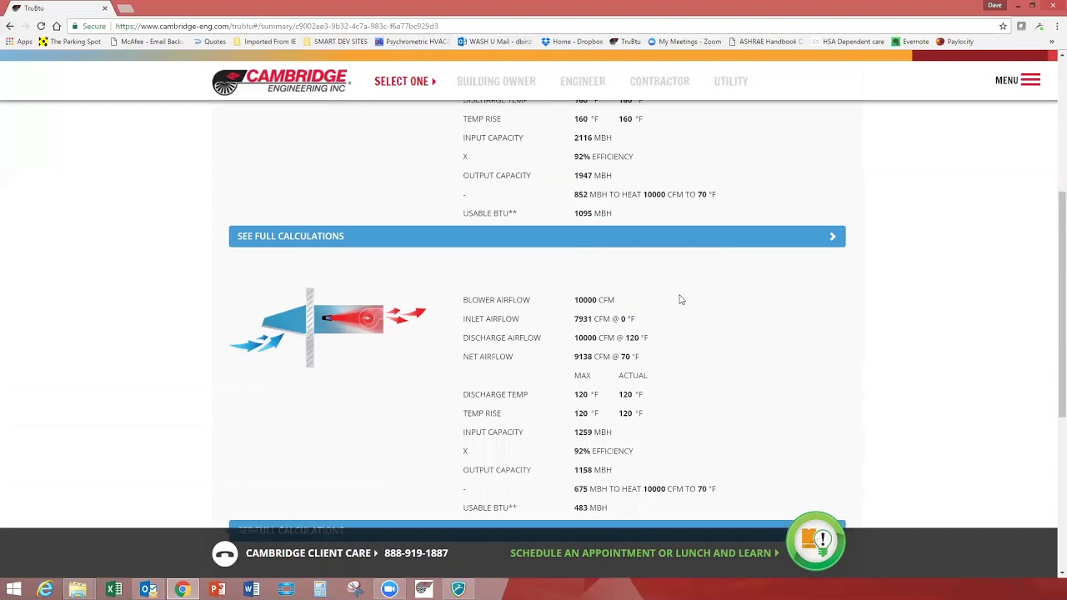Open the Home - Dropbox bookmark
1067x600 pixels.
pos(572,42)
